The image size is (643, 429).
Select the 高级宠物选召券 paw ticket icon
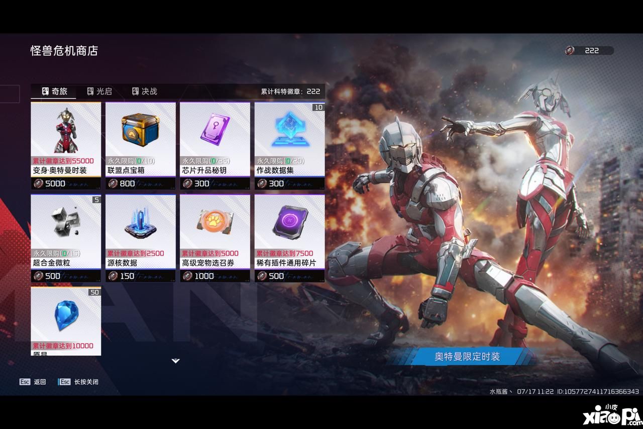click(215, 222)
